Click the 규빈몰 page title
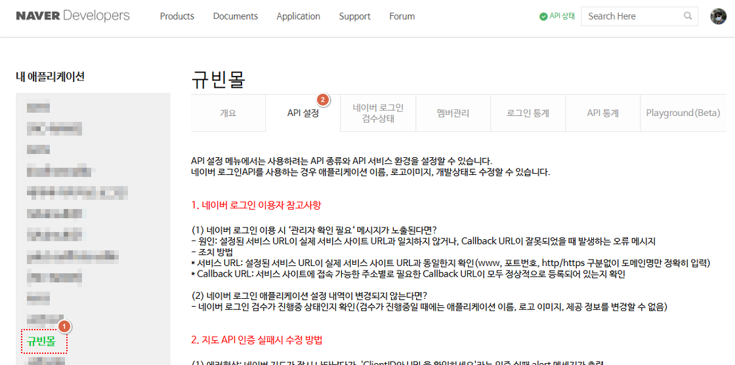The image size is (735, 365). 219,79
